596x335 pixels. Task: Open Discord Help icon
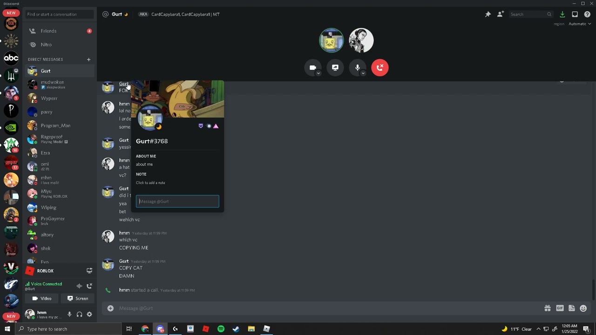587,14
